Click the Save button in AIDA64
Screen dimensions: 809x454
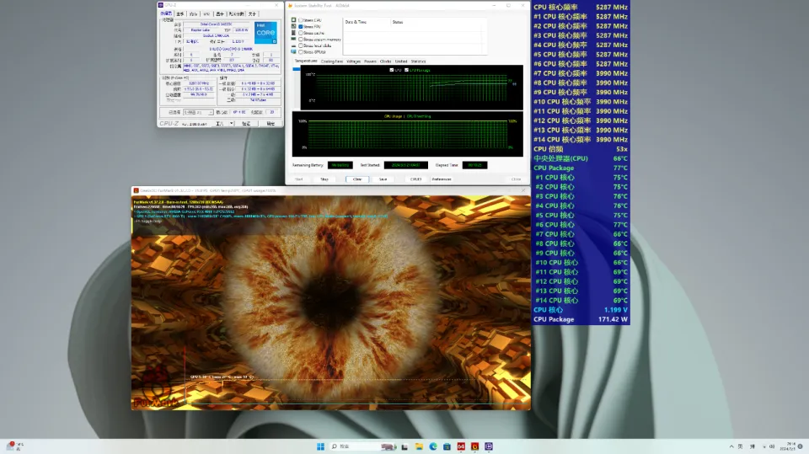tap(383, 179)
